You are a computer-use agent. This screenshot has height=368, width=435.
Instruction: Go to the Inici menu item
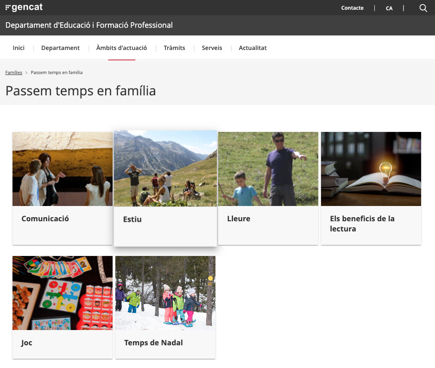[x=19, y=48]
